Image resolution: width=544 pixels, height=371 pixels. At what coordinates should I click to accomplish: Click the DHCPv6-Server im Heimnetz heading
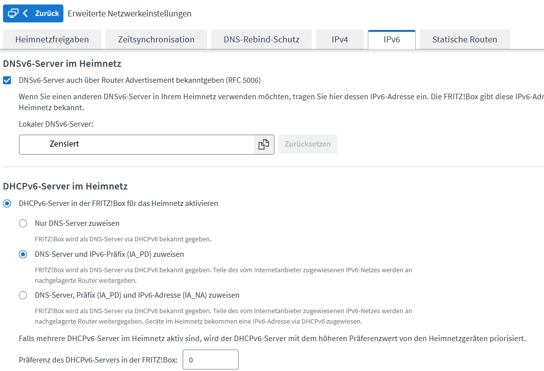(65, 186)
